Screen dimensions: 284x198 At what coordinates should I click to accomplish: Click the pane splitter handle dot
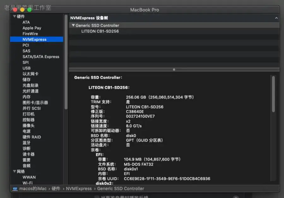(x=174, y=69)
